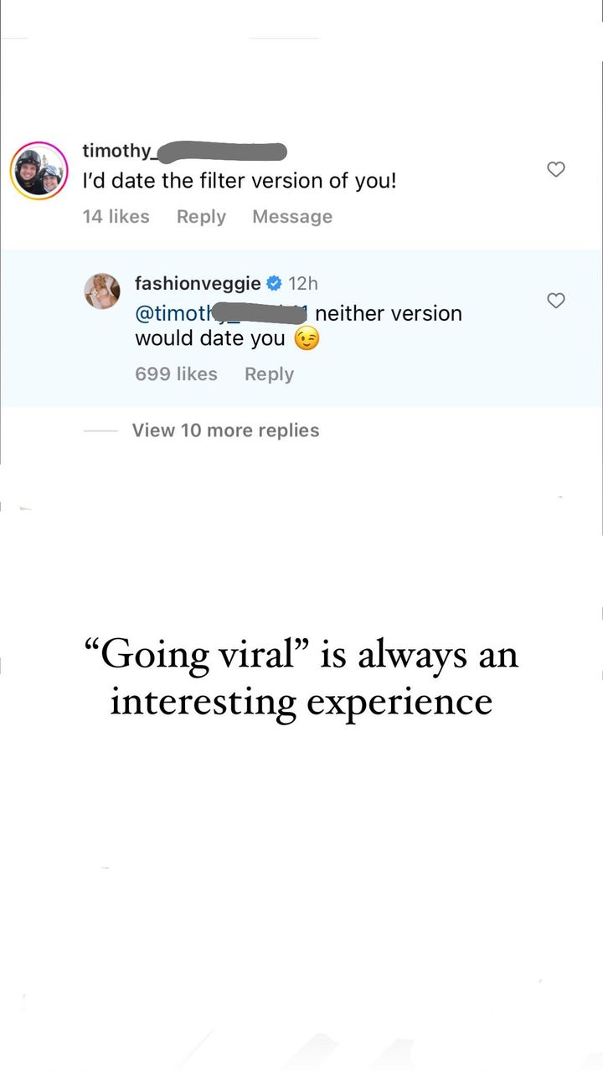View who gave the 699 likes
The image size is (603, 1072).
point(176,374)
